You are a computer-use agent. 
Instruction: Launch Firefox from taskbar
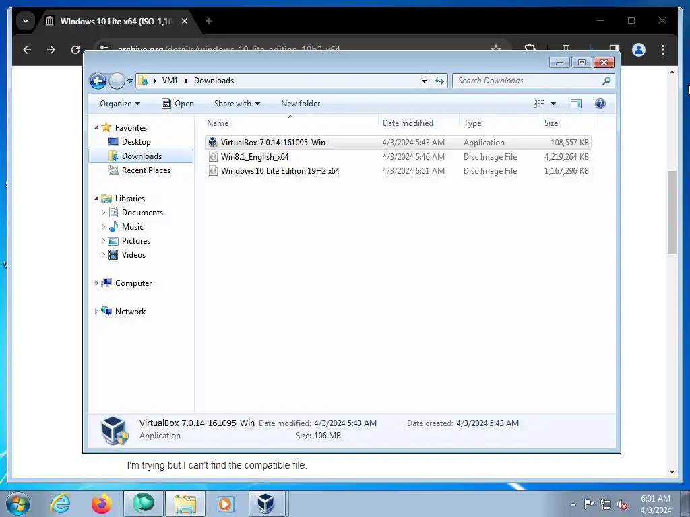(102, 504)
